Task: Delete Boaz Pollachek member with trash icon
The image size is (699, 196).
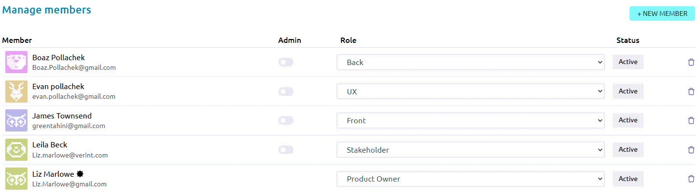Action: coord(691,62)
